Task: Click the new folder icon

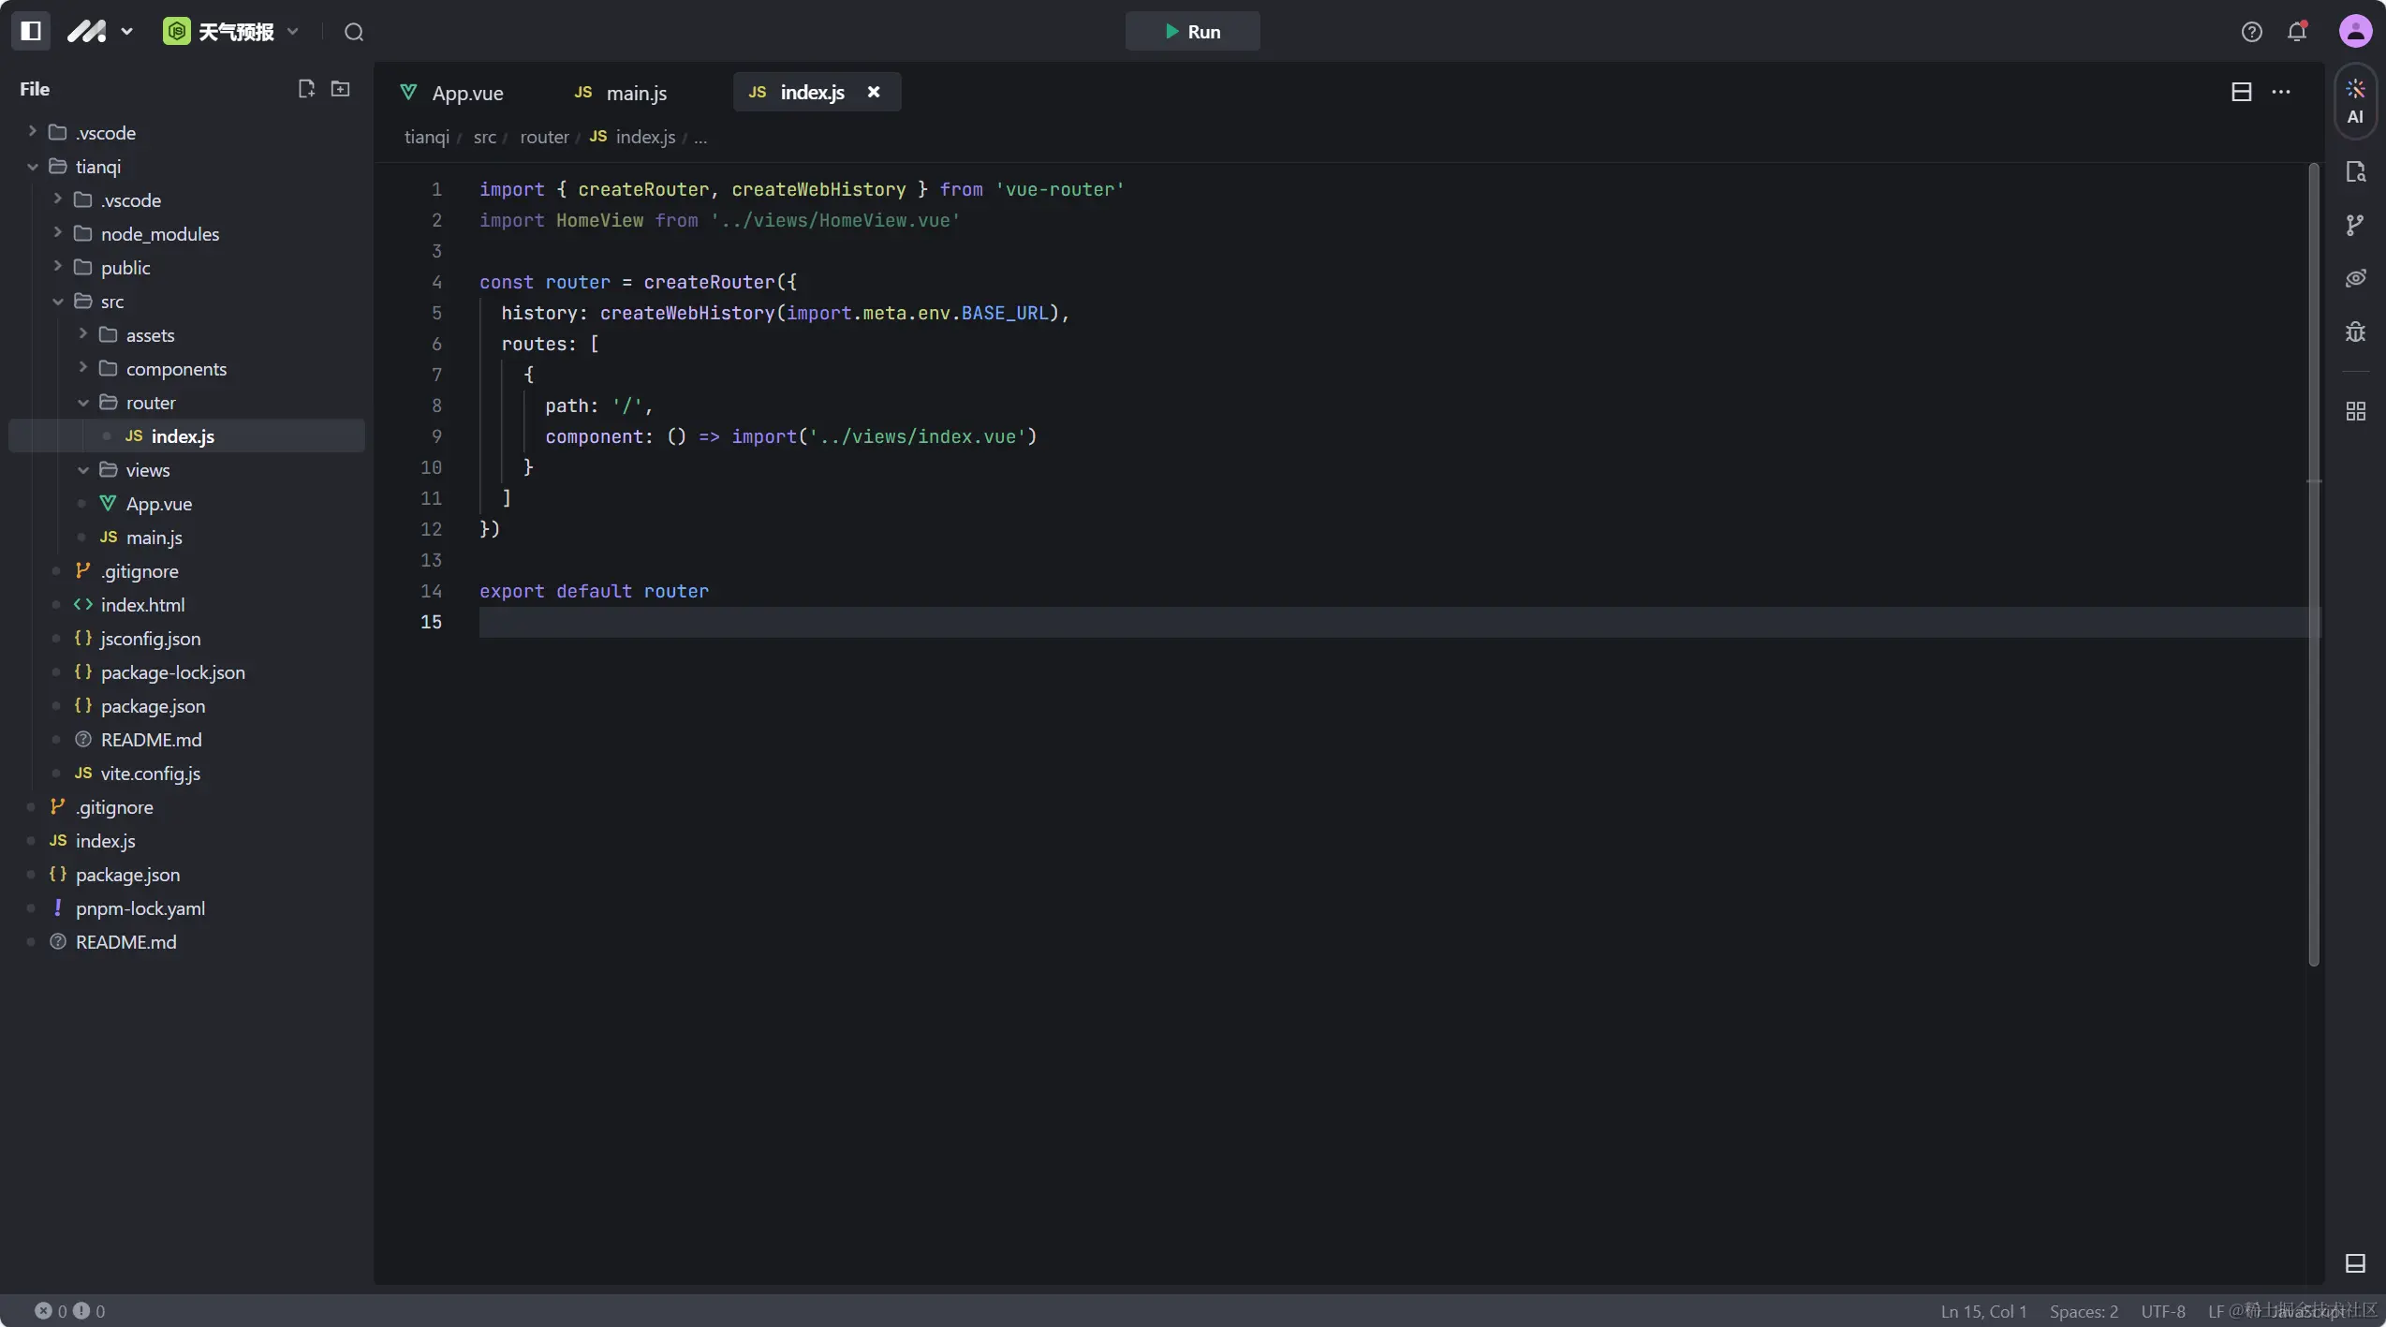Action: pos(341,89)
